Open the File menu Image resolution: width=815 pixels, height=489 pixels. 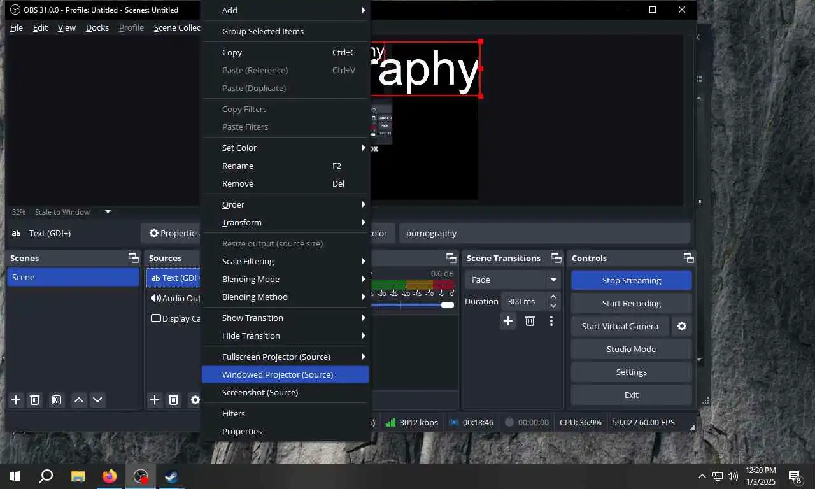tap(17, 27)
